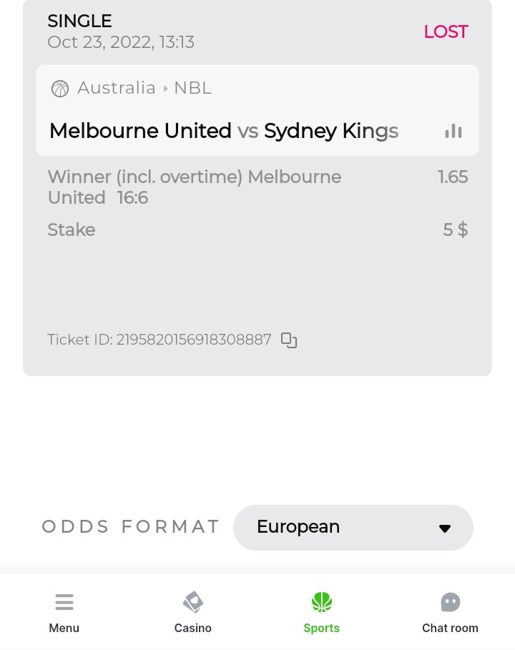Open Melbourne United vs Sydney Kings match
515x650 pixels.
point(224,131)
